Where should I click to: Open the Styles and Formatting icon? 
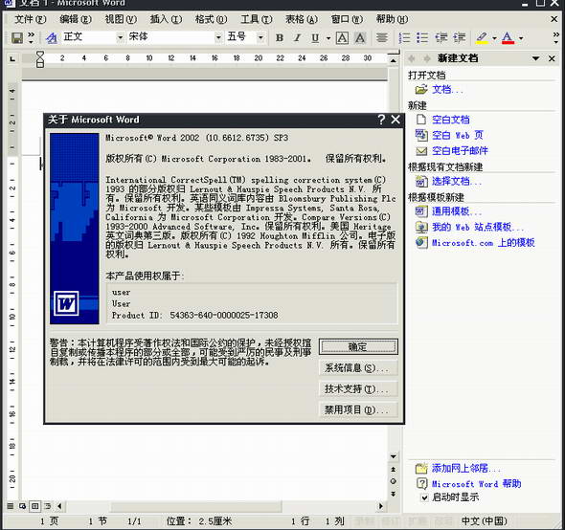tap(52, 38)
